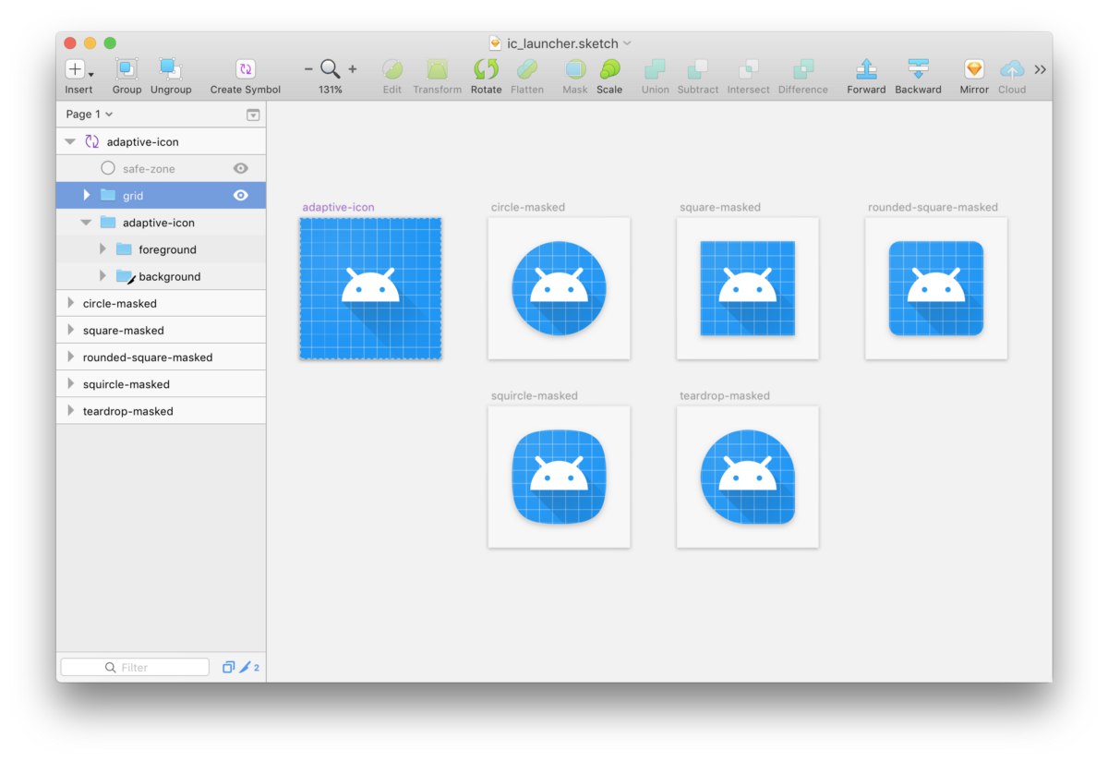Image resolution: width=1108 pixels, height=762 pixels.
Task: Expand the square-masked artboard
Action: pos(70,330)
